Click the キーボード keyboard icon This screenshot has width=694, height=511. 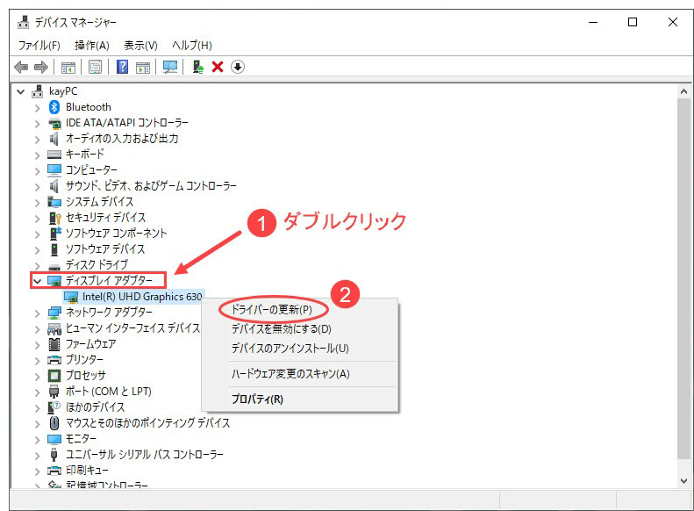pyautogui.click(x=54, y=155)
